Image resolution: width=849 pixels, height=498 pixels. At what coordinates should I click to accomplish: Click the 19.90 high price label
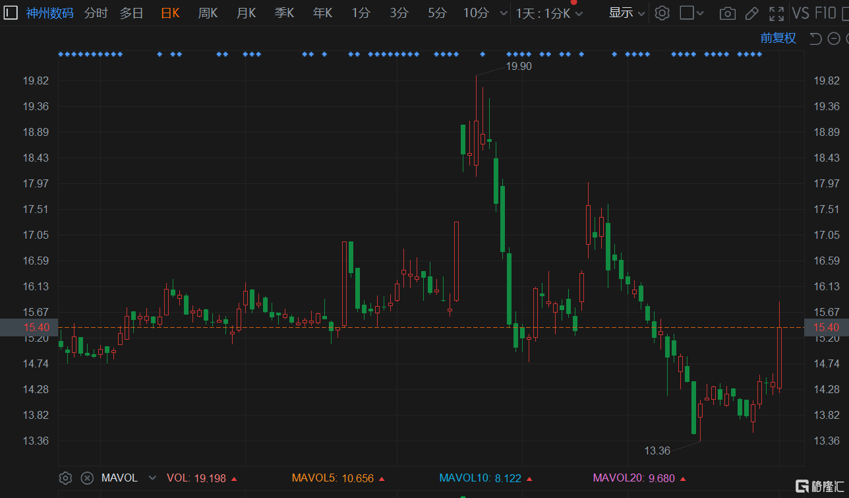coord(519,66)
